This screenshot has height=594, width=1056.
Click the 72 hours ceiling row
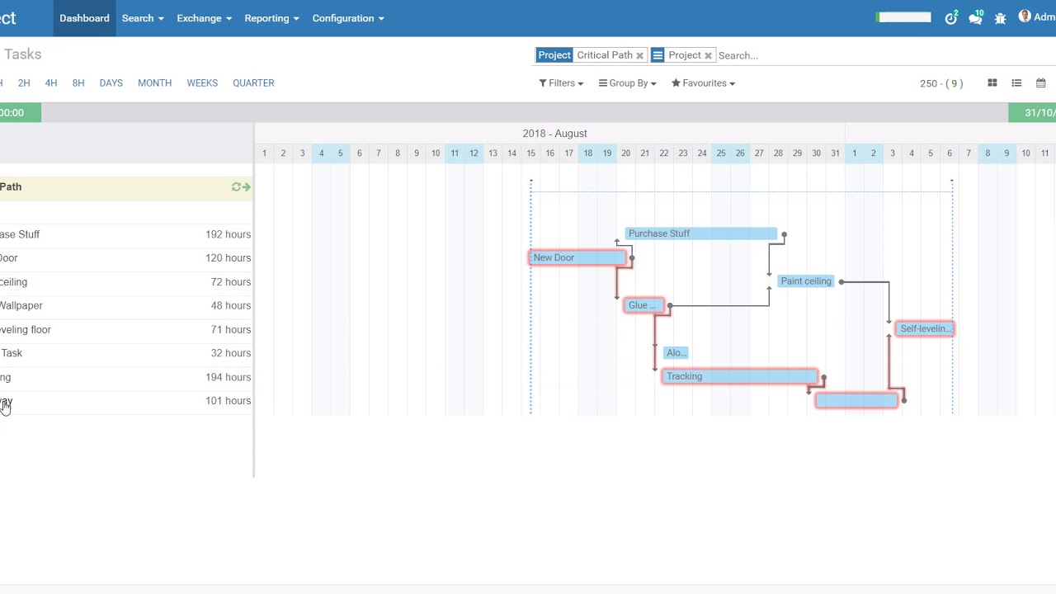(125, 282)
